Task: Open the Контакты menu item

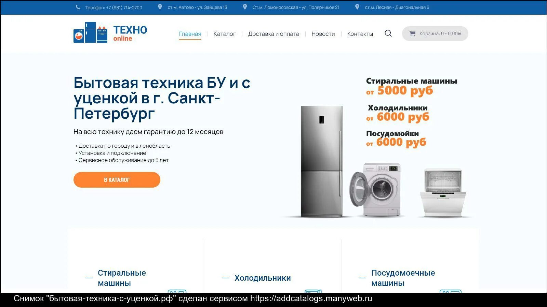Action: click(360, 34)
